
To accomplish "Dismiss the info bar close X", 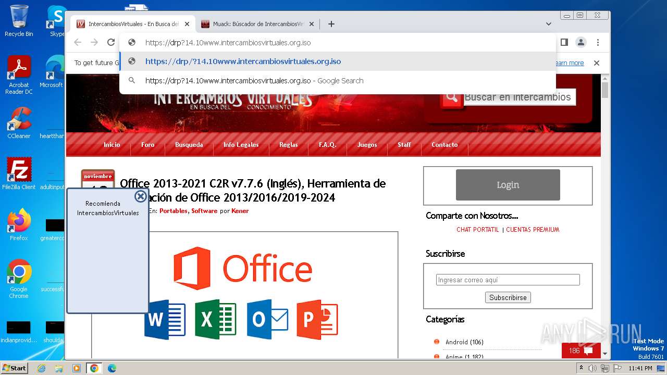I will pos(597,63).
